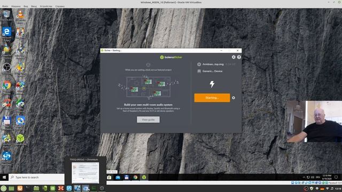This screenshot has height=192, width=342.
Task: Open Etcher cube icon in Windows taskbar
Action: tap(144, 177)
